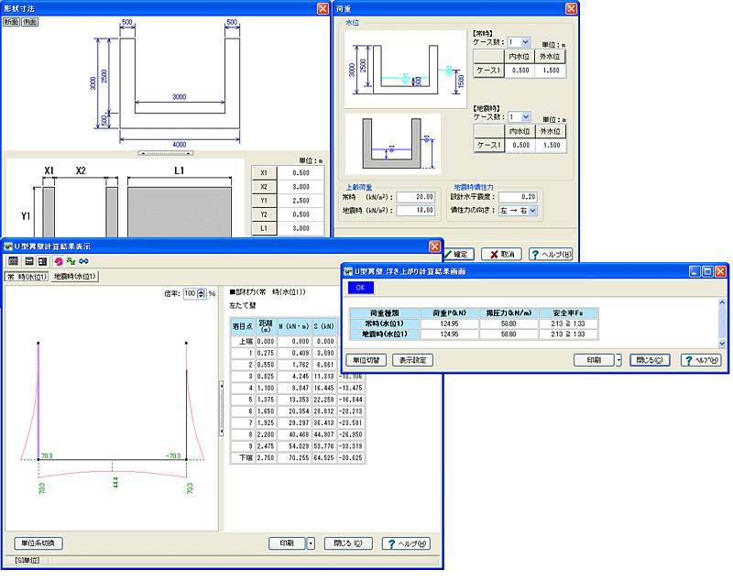The image size is (733, 581).
Task: Click the 地震時 ケース1 外水位 cell 1.500
Action: pyautogui.click(x=552, y=146)
